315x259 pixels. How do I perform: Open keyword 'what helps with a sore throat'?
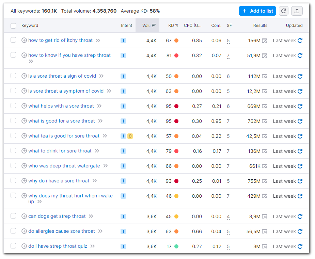pos(61,106)
